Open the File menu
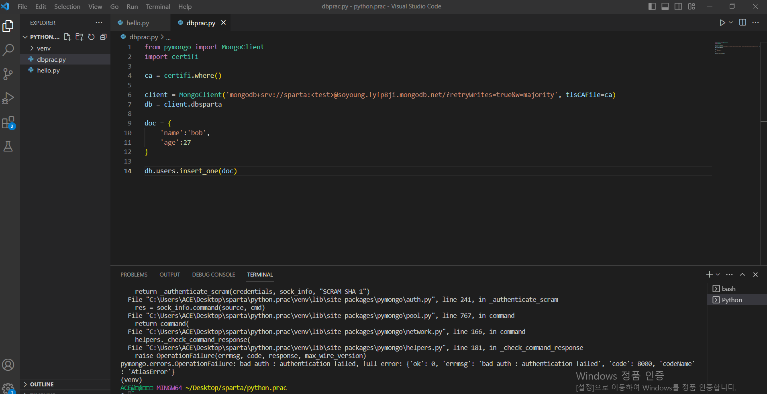The width and height of the screenshot is (767, 394). (22, 6)
